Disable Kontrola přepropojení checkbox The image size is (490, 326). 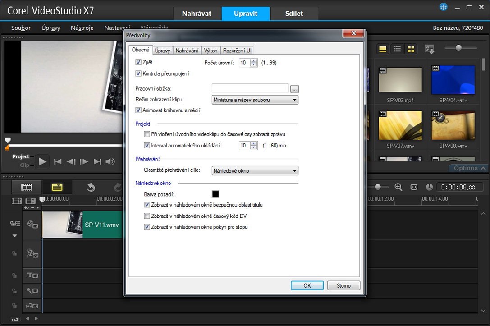click(138, 73)
